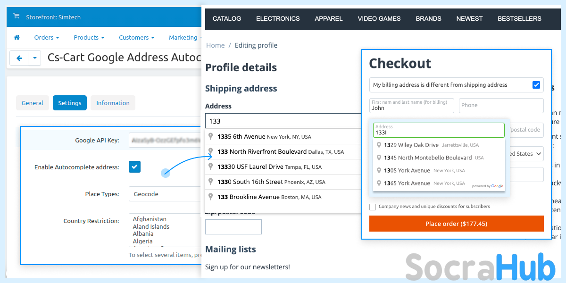Open the admin home icon

point(17,37)
